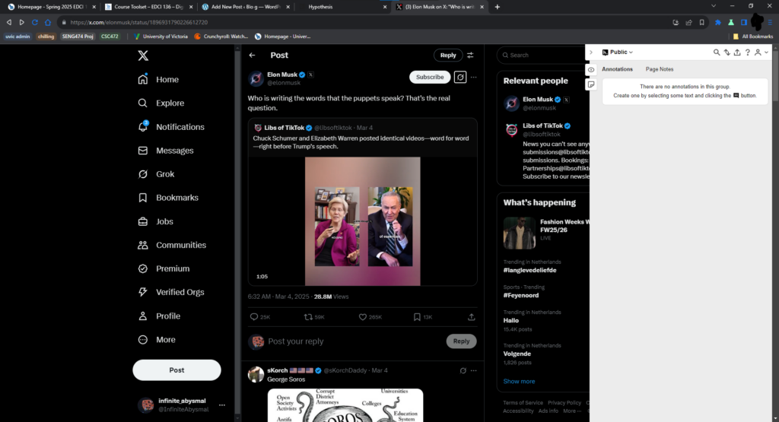Open the More options menu in sidebar
Screen dimensions: 779x422
click(156, 340)
